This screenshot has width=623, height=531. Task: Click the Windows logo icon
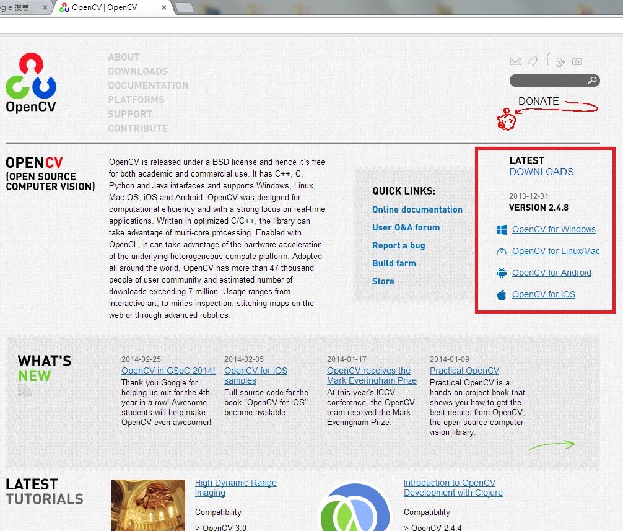tap(502, 230)
